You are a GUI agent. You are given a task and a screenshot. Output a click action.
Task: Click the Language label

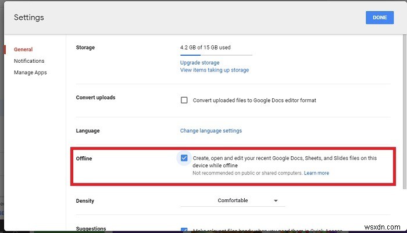click(88, 131)
